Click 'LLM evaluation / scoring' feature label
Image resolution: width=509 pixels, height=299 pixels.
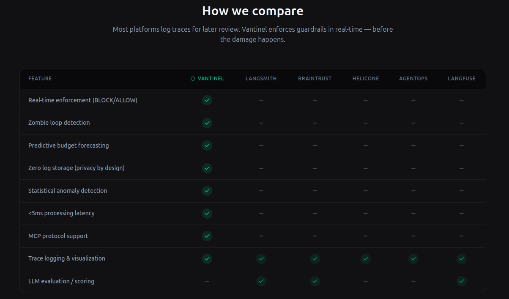pos(61,281)
